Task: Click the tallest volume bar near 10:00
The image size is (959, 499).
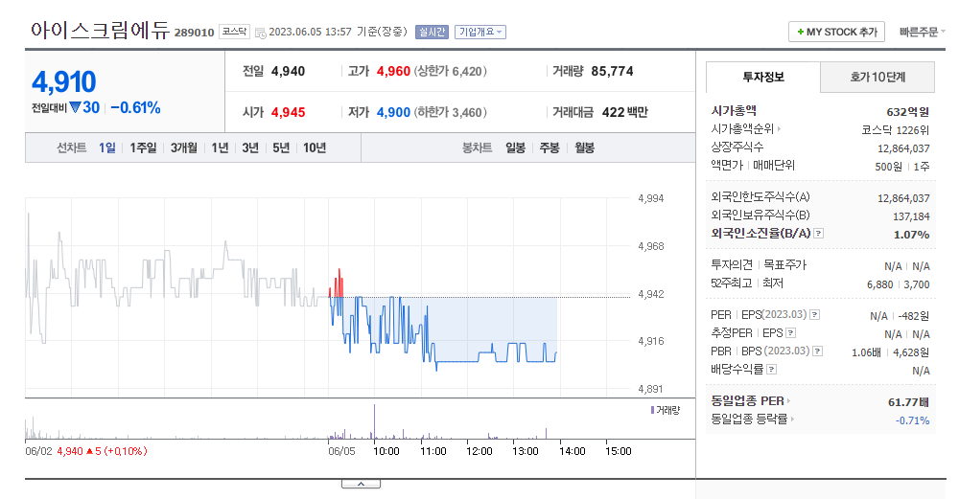Action: pos(374,421)
